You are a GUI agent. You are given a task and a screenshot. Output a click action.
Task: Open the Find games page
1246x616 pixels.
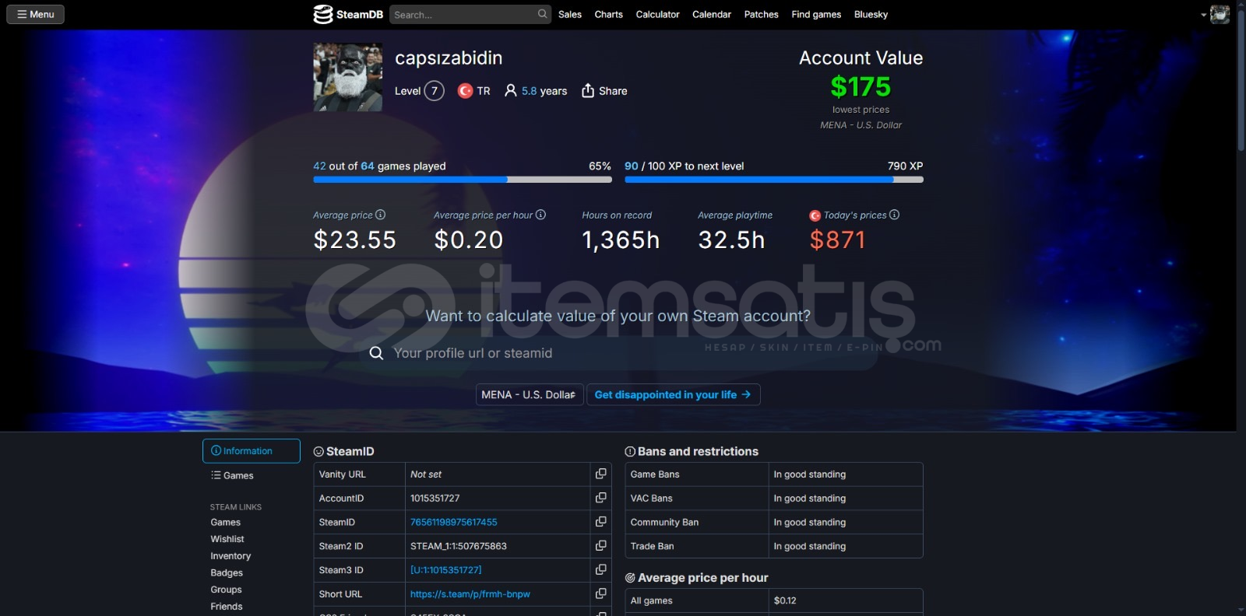816,14
